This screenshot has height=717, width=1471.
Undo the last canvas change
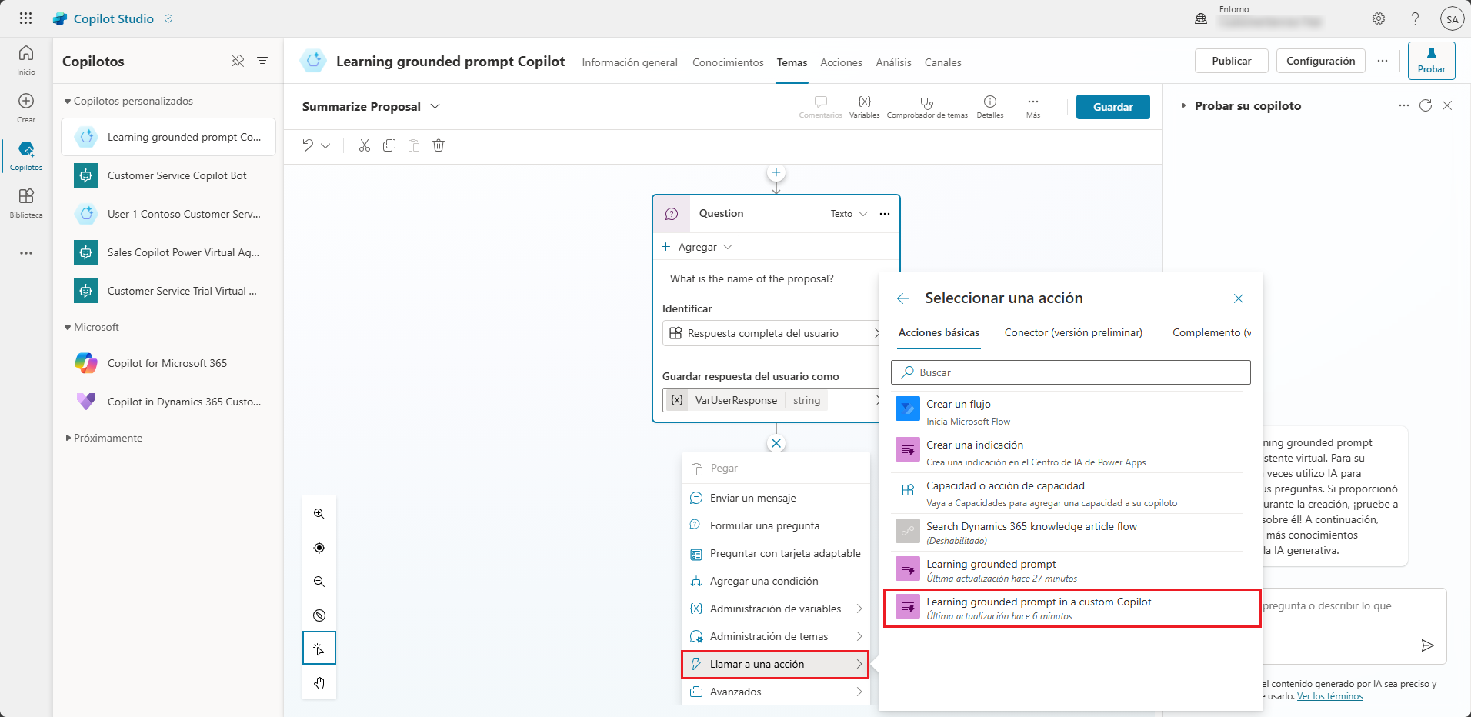click(x=308, y=145)
